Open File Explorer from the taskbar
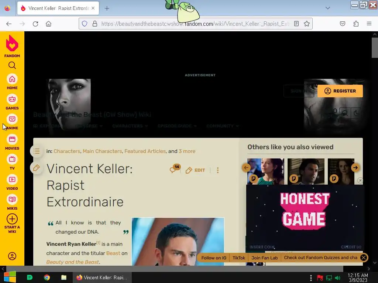This screenshot has height=283, width=378. click(64, 277)
